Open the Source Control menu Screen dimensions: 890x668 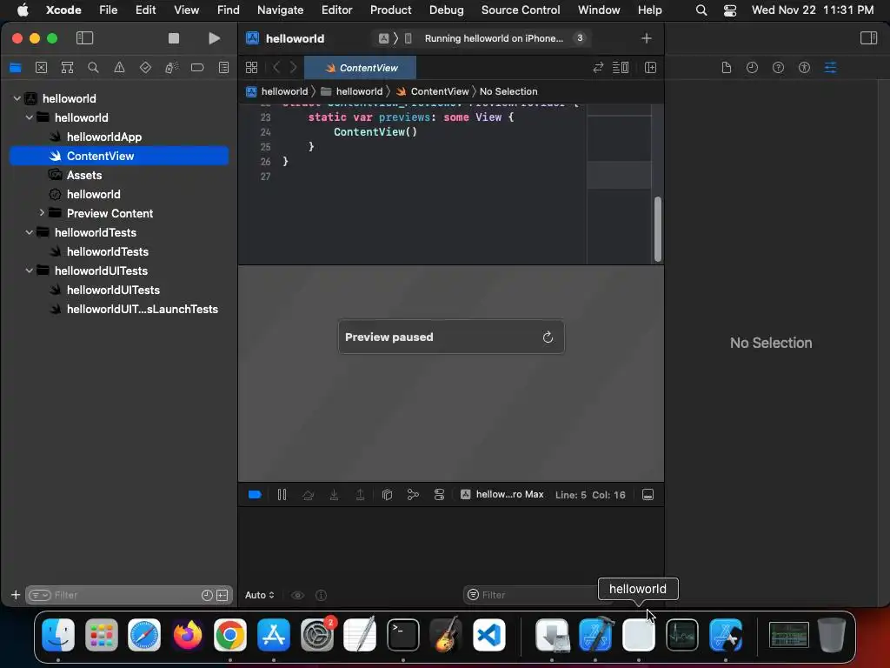click(x=521, y=10)
